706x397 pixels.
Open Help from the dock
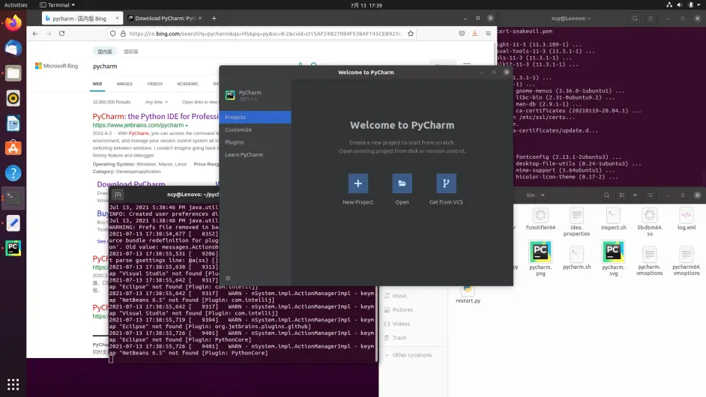click(x=13, y=173)
